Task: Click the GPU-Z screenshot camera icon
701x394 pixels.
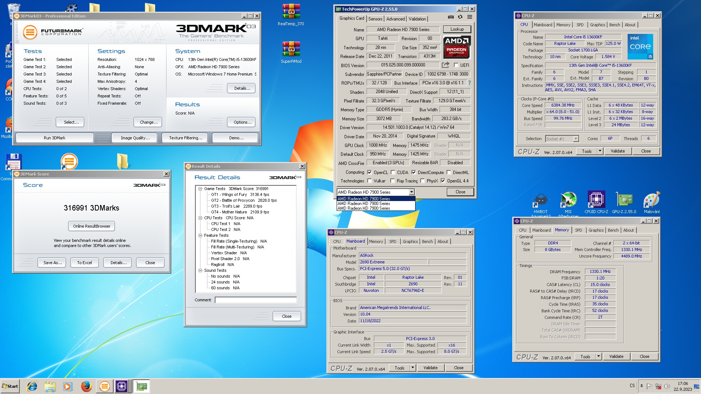Action: tap(451, 17)
